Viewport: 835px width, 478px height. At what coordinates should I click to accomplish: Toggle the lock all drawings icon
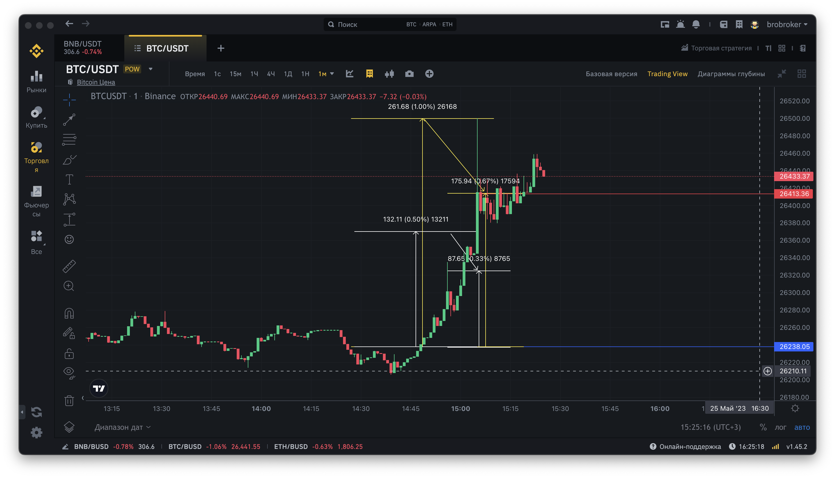(69, 354)
